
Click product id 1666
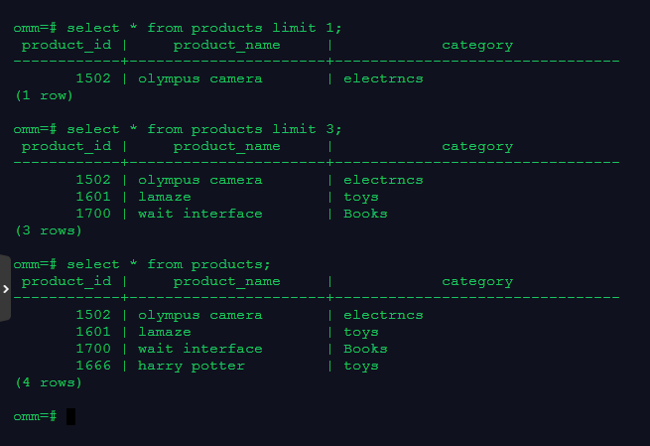pos(92,366)
